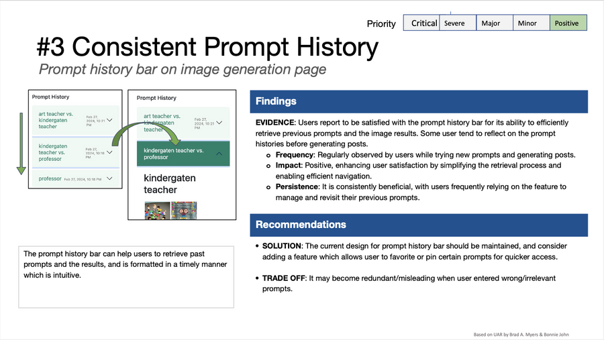Click the caption text box about prompt history bar

(126, 277)
